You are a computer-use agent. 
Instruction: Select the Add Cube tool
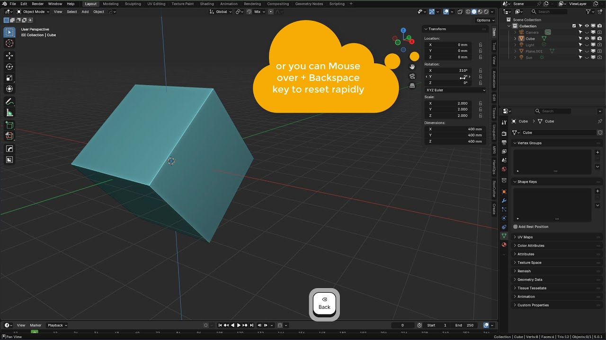(x=9, y=125)
